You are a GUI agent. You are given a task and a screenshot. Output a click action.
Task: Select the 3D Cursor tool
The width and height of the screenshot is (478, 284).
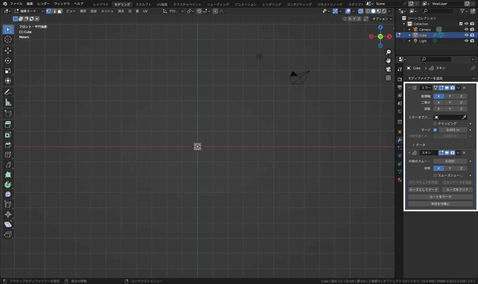(8, 39)
